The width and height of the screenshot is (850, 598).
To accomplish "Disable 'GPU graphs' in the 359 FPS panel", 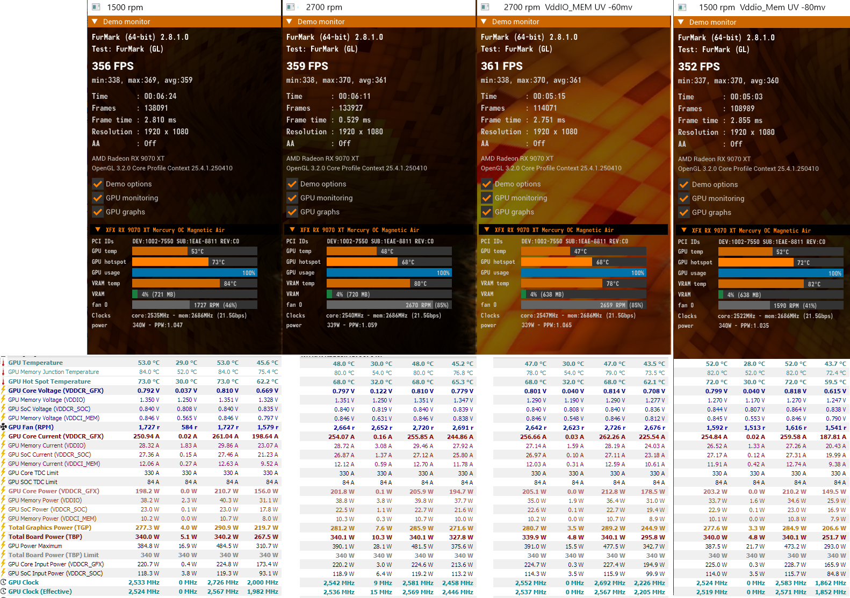I will coord(292,212).
